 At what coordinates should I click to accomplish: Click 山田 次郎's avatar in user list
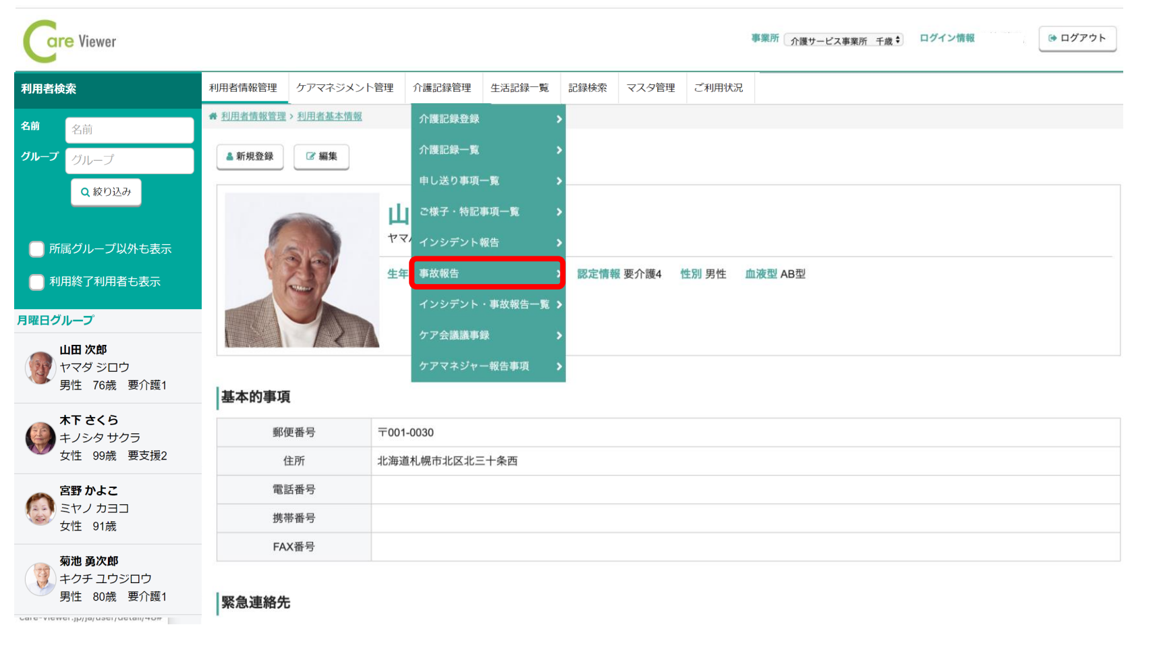tap(40, 368)
